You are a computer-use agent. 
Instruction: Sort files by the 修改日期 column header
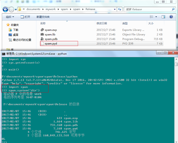[102, 23]
